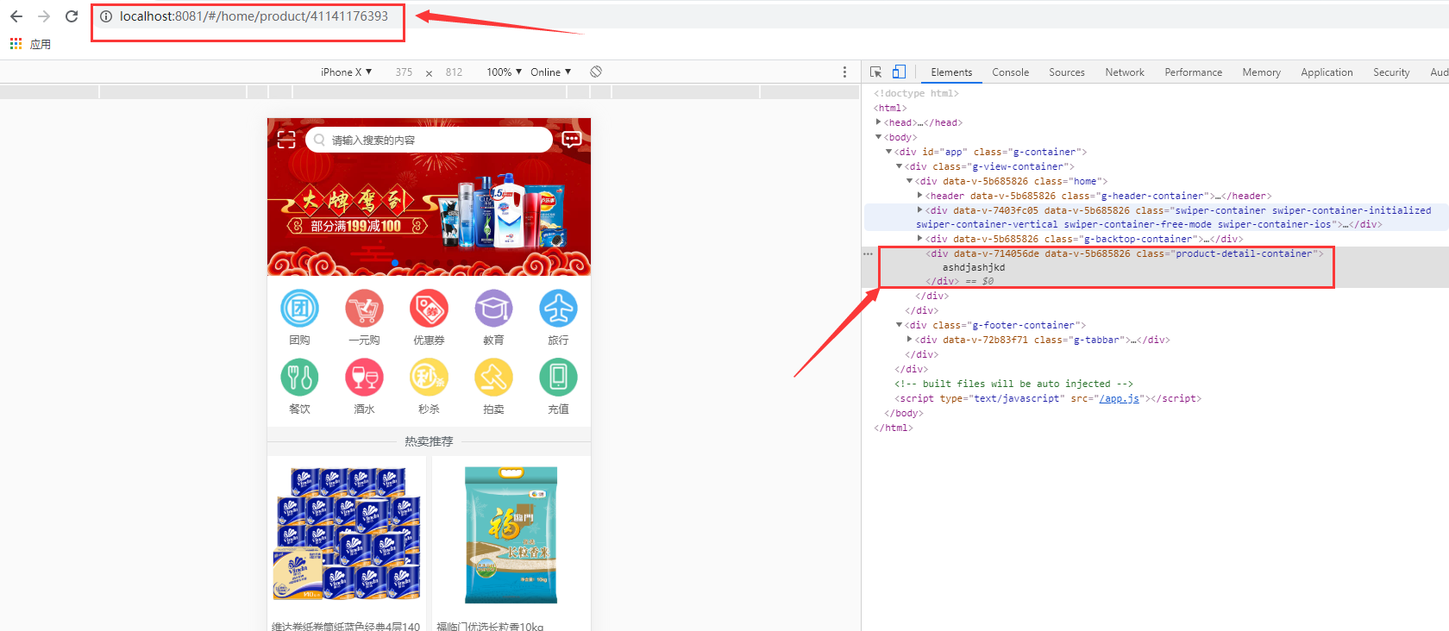The image size is (1449, 631).
Task: Click the search box placeholder 请输入搜索的内容
Action: [373, 141]
